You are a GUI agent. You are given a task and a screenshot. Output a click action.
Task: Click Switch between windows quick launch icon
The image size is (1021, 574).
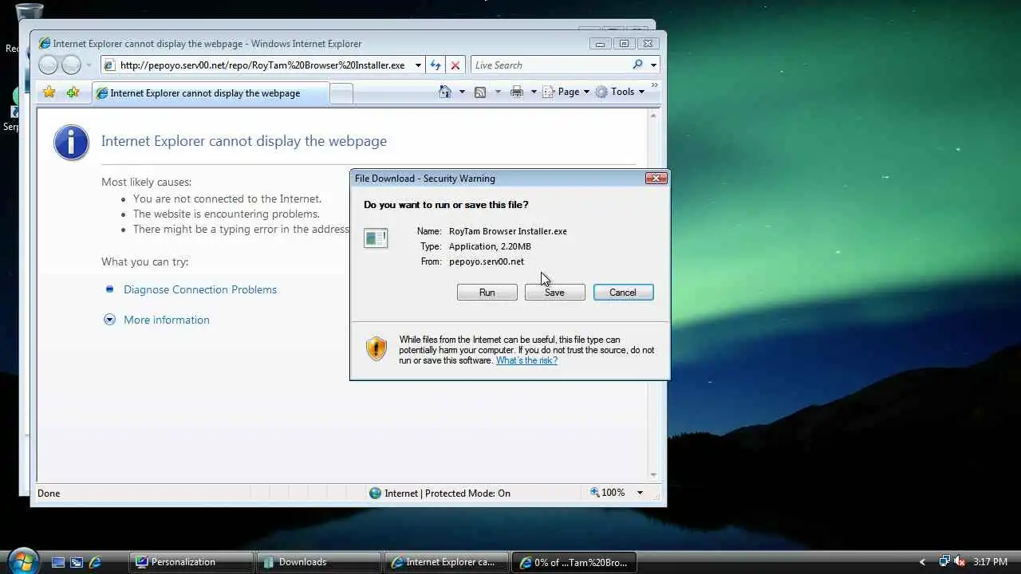[x=77, y=562]
